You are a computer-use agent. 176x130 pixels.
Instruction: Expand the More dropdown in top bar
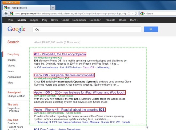[x=134, y=20]
